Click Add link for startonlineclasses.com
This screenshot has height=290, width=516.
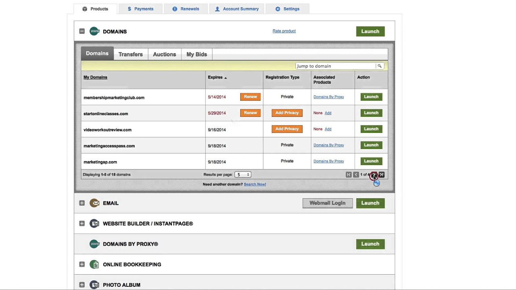[x=328, y=113]
